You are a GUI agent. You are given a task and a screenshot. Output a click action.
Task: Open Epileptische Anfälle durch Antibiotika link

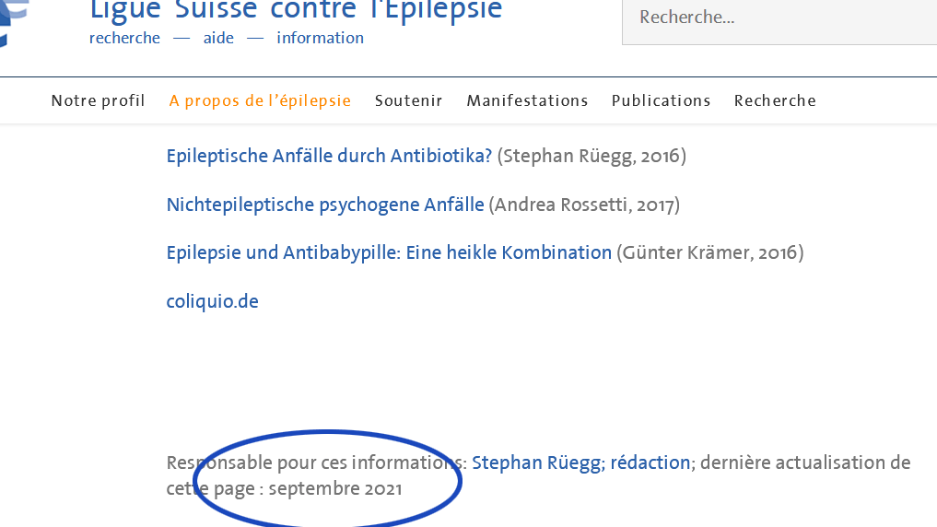tap(329, 156)
